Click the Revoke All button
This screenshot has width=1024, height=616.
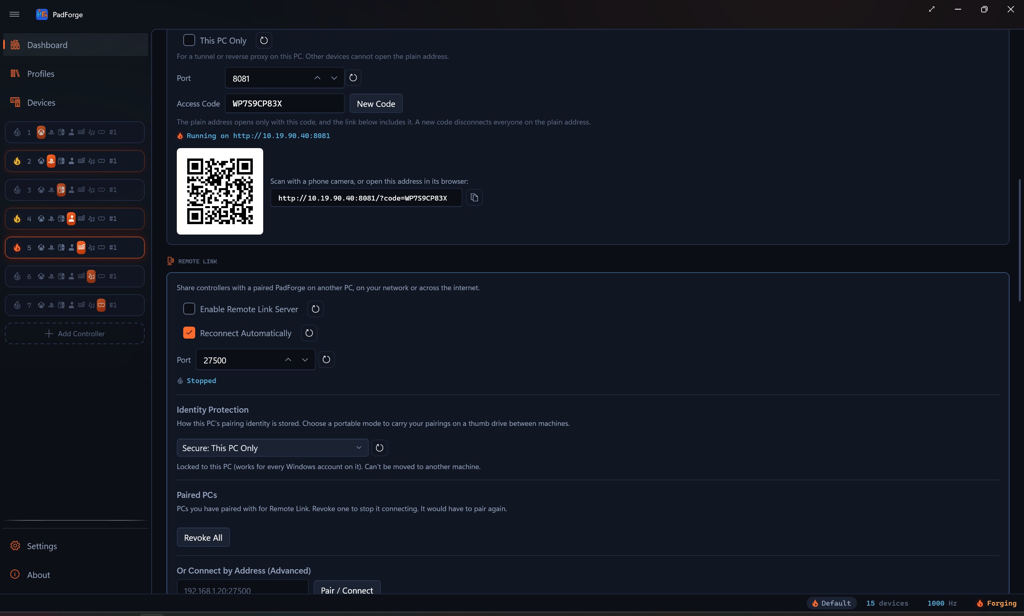point(203,538)
